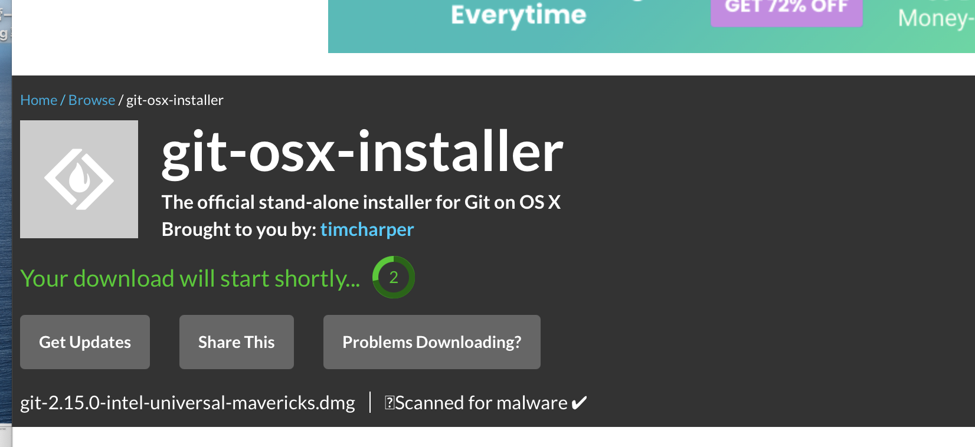975x447 pixels.
Task: Click the Brought to you by label
Action: point(239,229)
